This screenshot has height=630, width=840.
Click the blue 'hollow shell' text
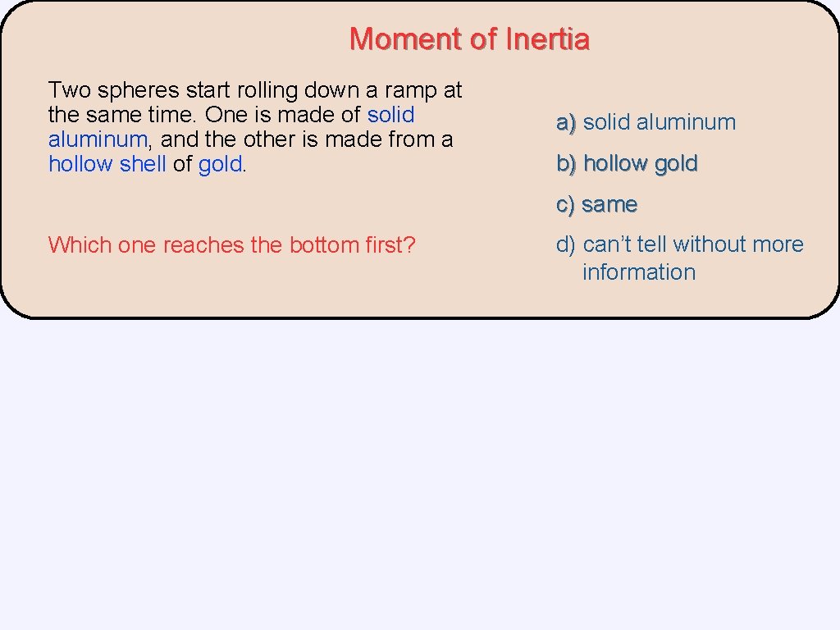point(107,163)
